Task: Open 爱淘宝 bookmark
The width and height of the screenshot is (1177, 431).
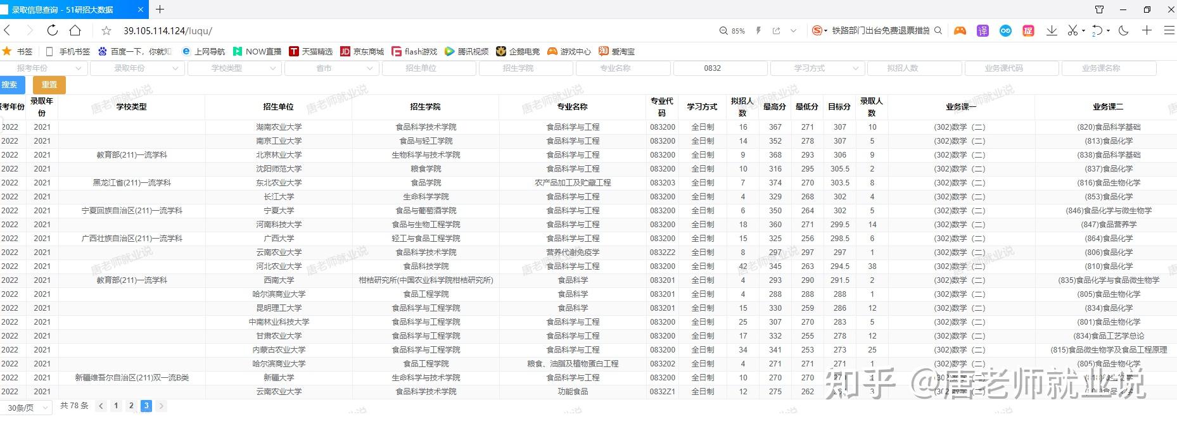Action: [616, 51]
